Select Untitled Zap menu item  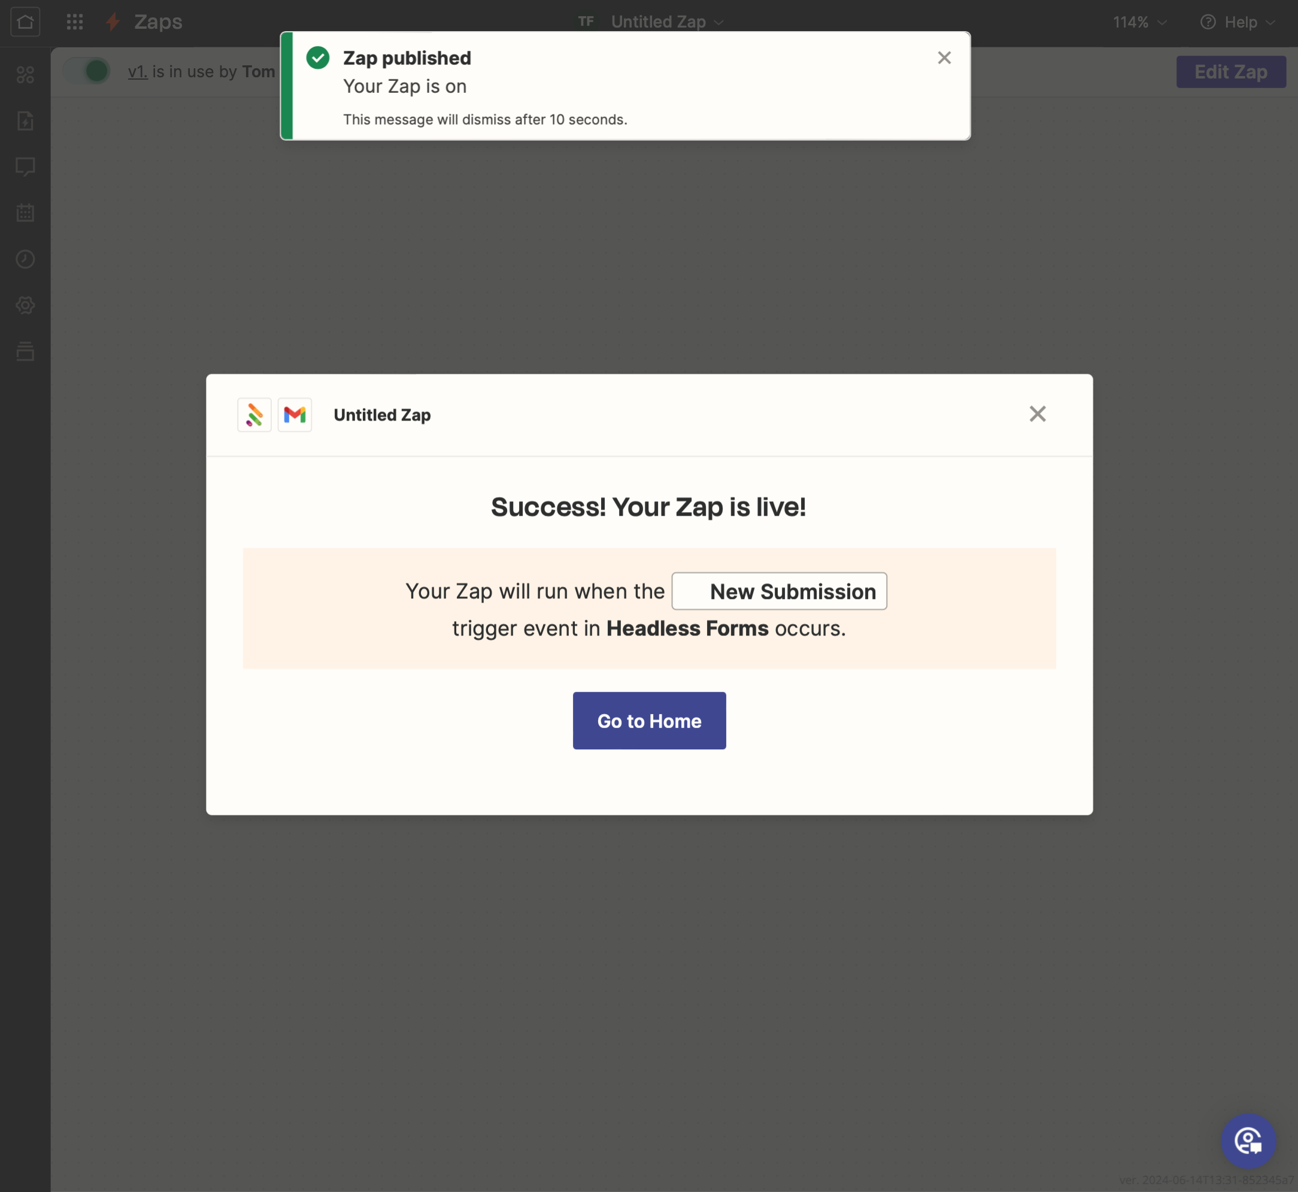(x=668, y=22)
